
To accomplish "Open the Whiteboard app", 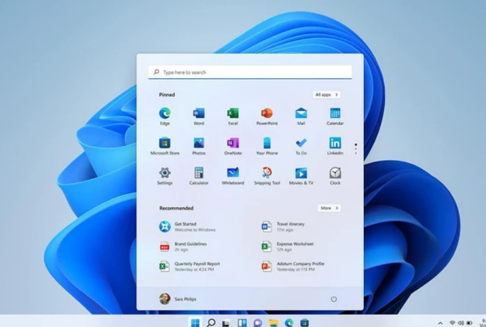I will (233, 176).
